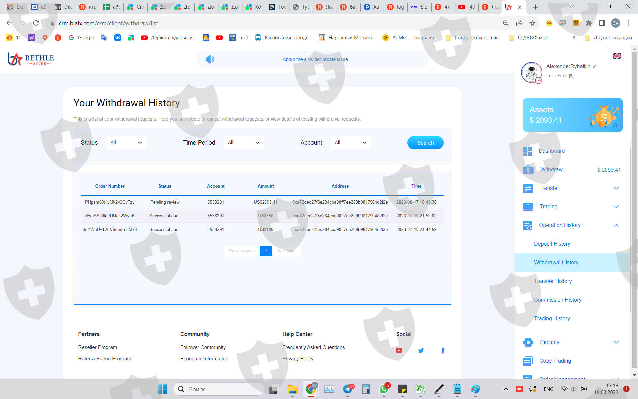638x399 pixels.
Task: Open the Account filter dropdown
Action: pyautogui.click(x=351, y=143)
